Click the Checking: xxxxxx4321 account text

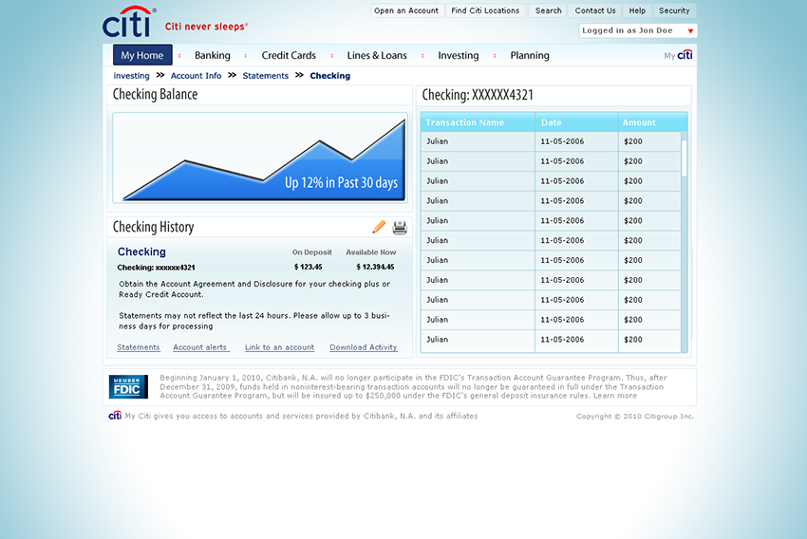156,268
